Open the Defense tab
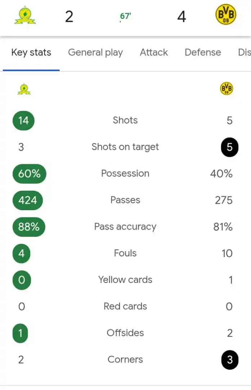This screenshot has width=251, height=390. pos(203,52)
